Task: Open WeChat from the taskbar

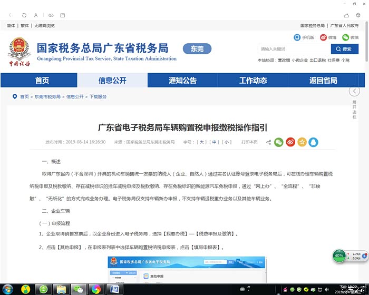Action: 79,289
